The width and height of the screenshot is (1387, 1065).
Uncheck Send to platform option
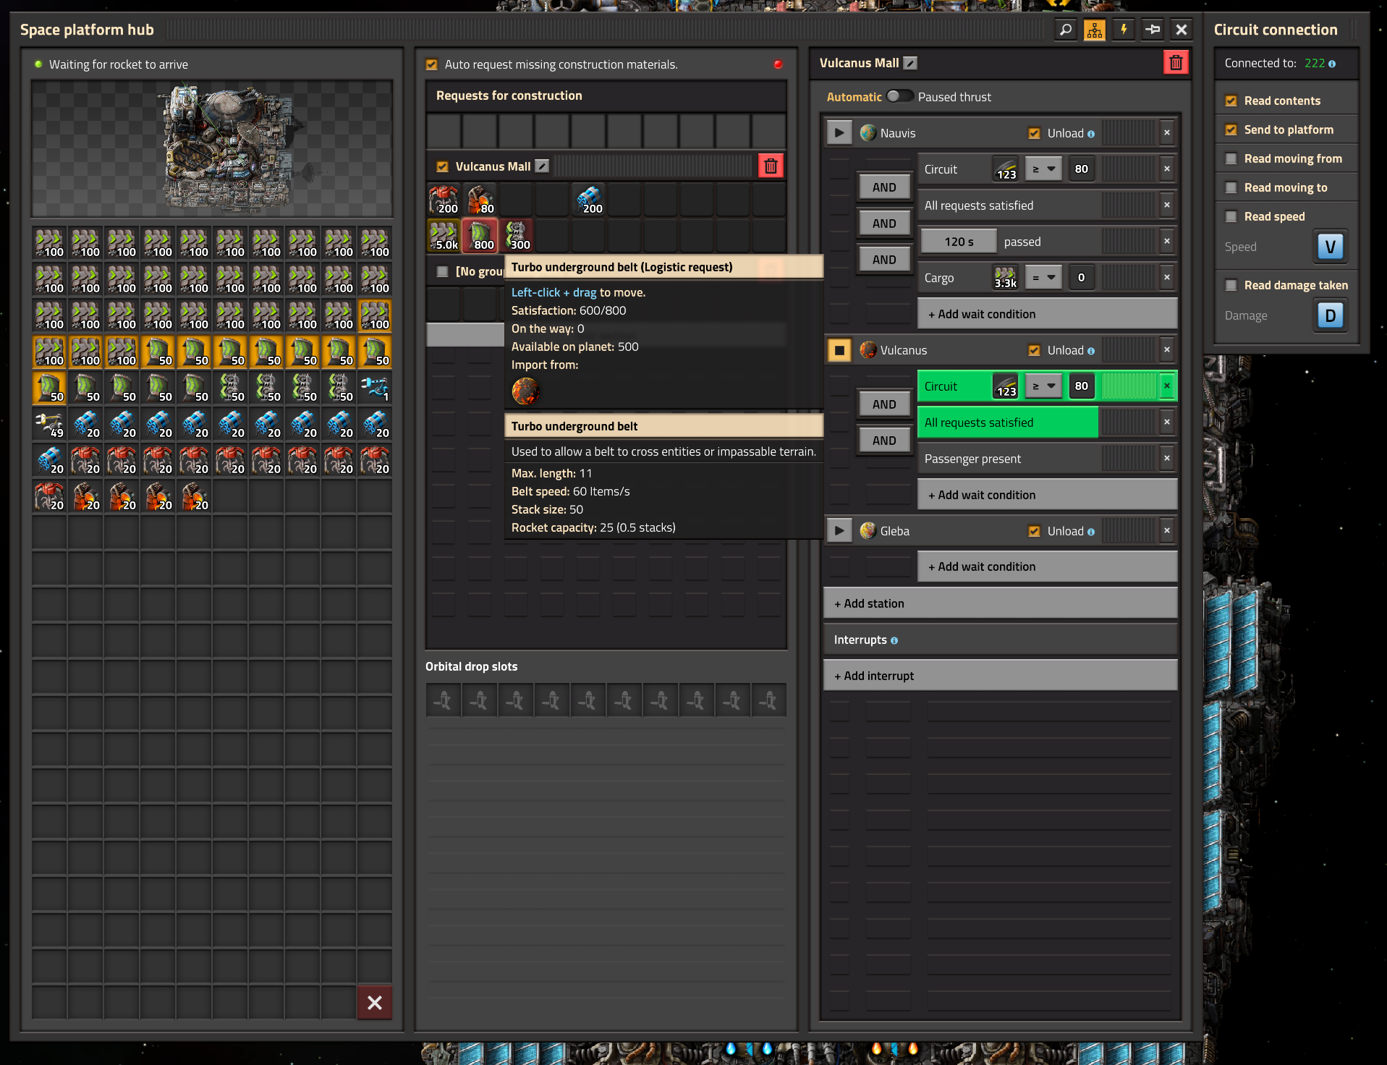1231,130
